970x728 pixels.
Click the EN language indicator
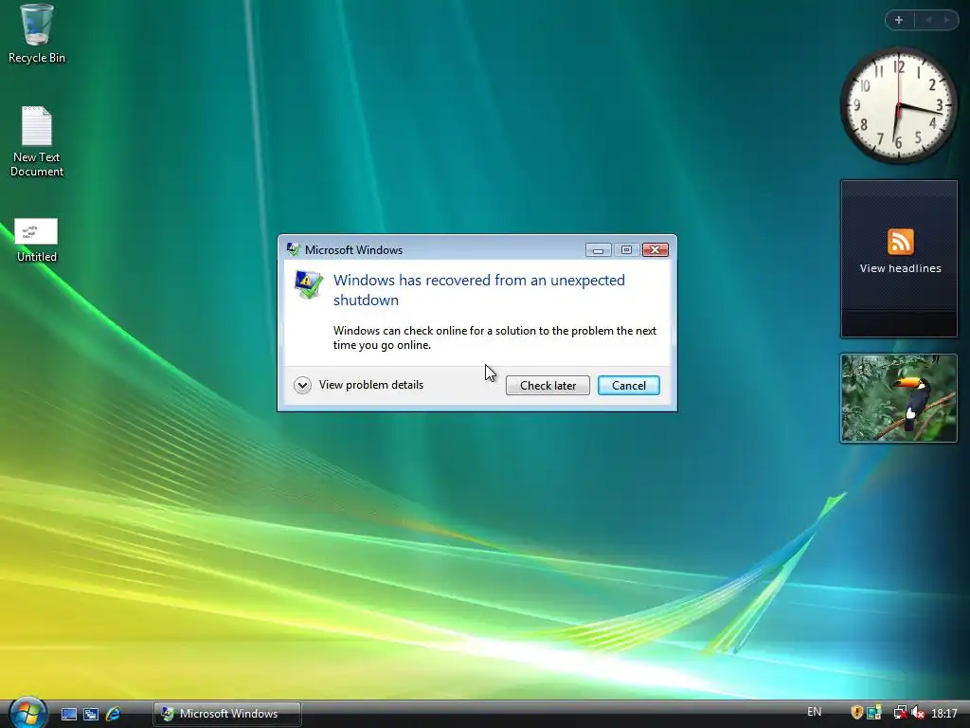tap(814, 712)
